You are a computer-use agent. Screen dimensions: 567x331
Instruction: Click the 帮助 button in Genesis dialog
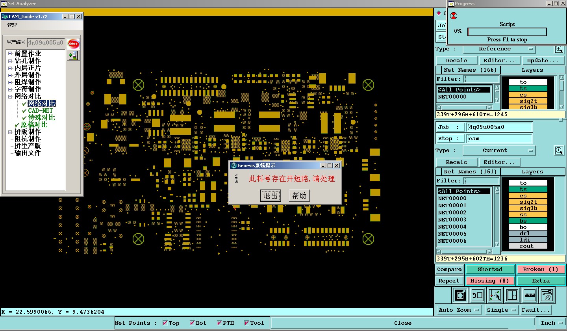pos(299,196)
